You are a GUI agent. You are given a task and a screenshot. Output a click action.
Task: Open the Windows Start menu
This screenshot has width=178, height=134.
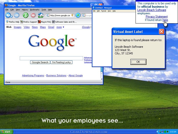tap(6, 132)
